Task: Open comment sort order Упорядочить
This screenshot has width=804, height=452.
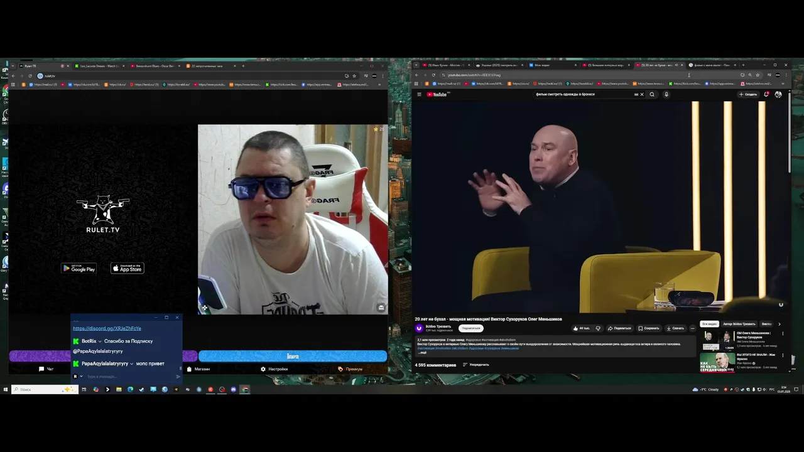Action: pyautogui.click(x=475, y=365)
